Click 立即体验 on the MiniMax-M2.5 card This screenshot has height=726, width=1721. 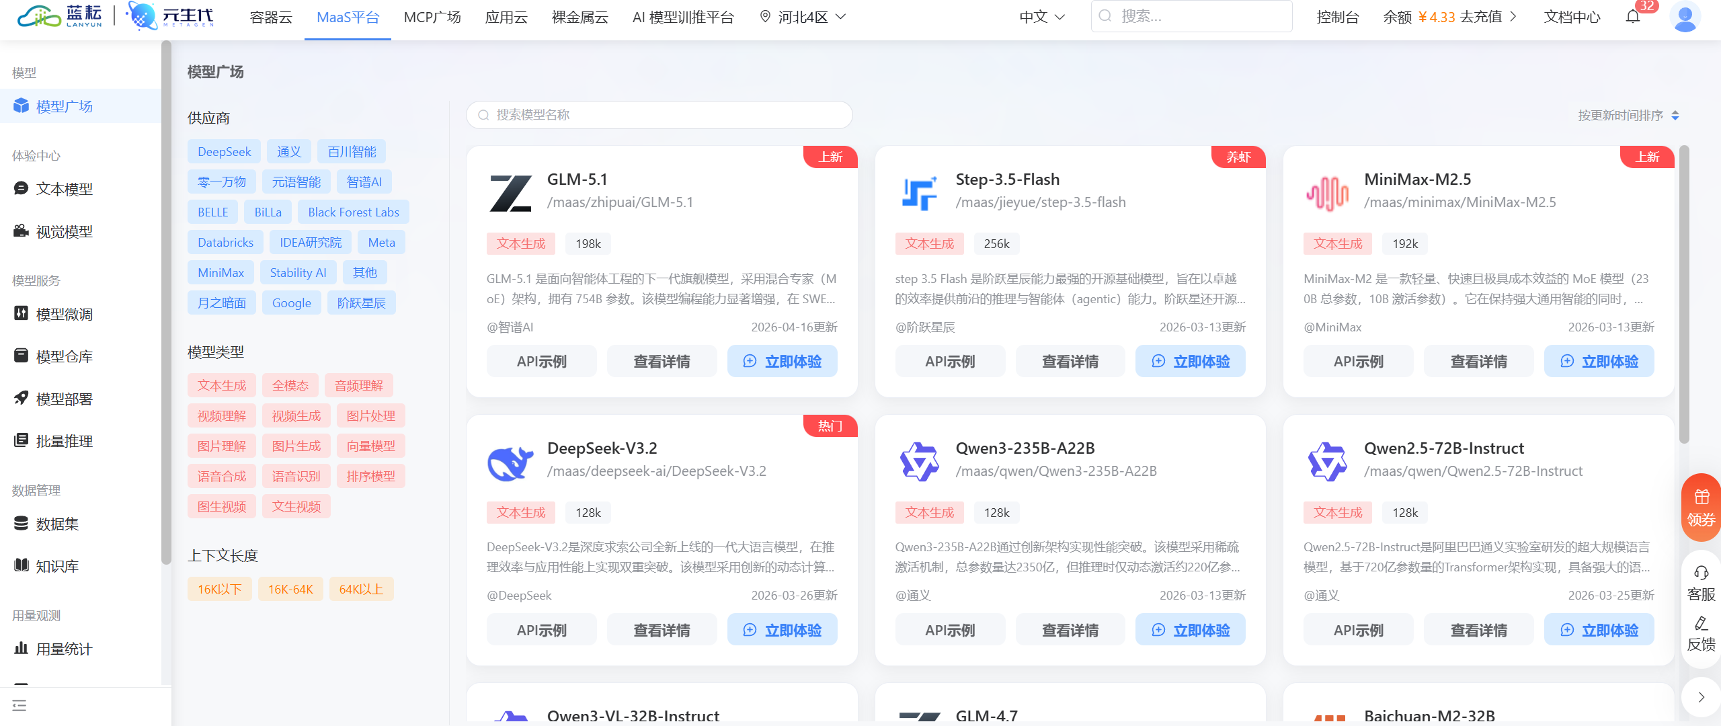(1599, 362)
